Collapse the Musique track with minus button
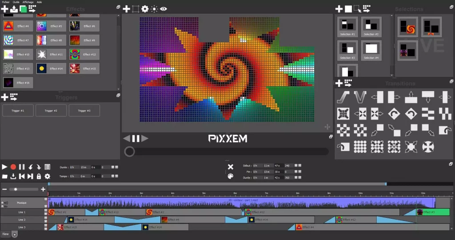 pyautogui.click(x=46, y=200)
